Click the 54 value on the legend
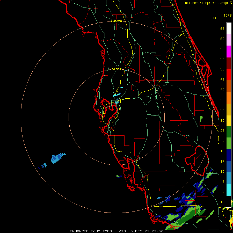 222,59
